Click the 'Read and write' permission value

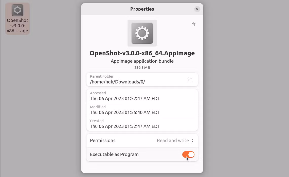click(x=173, y=141)
